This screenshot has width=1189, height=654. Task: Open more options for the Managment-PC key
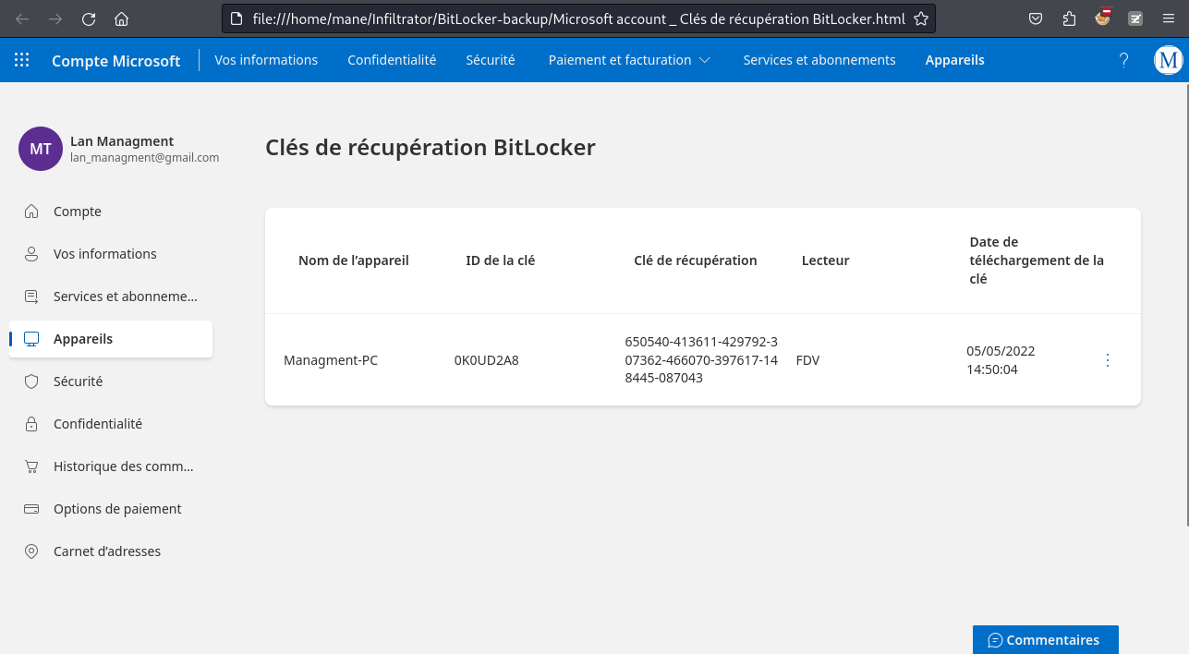(x=1108, y=360)
